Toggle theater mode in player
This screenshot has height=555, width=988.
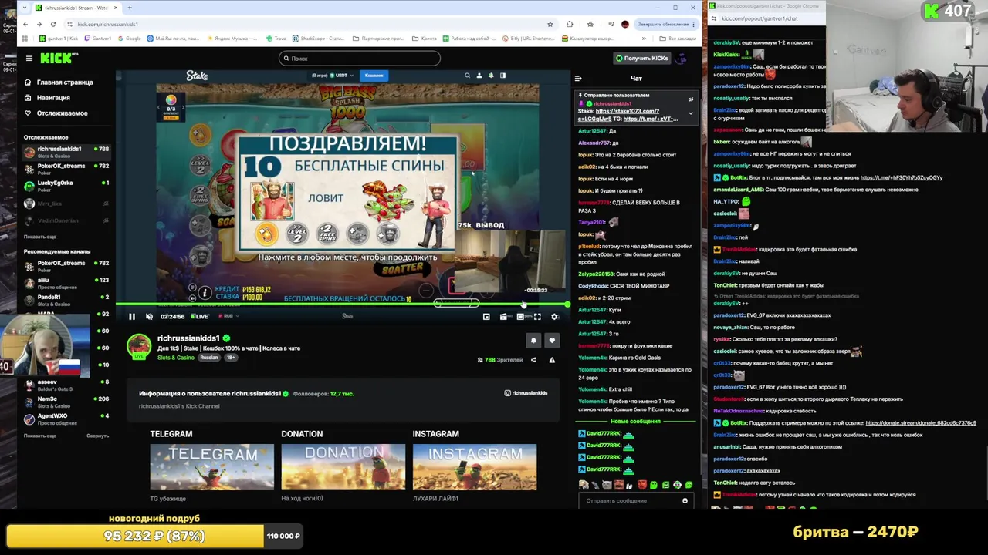520,316
